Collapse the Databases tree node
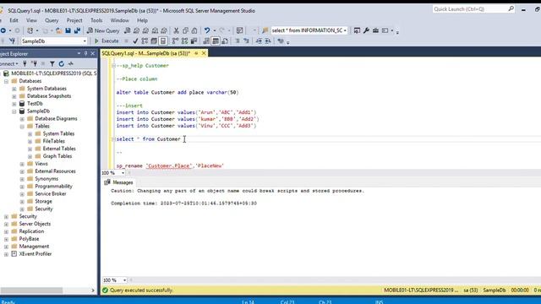The image size is (541, 304). pyautogui.click(x=6, y=81)
